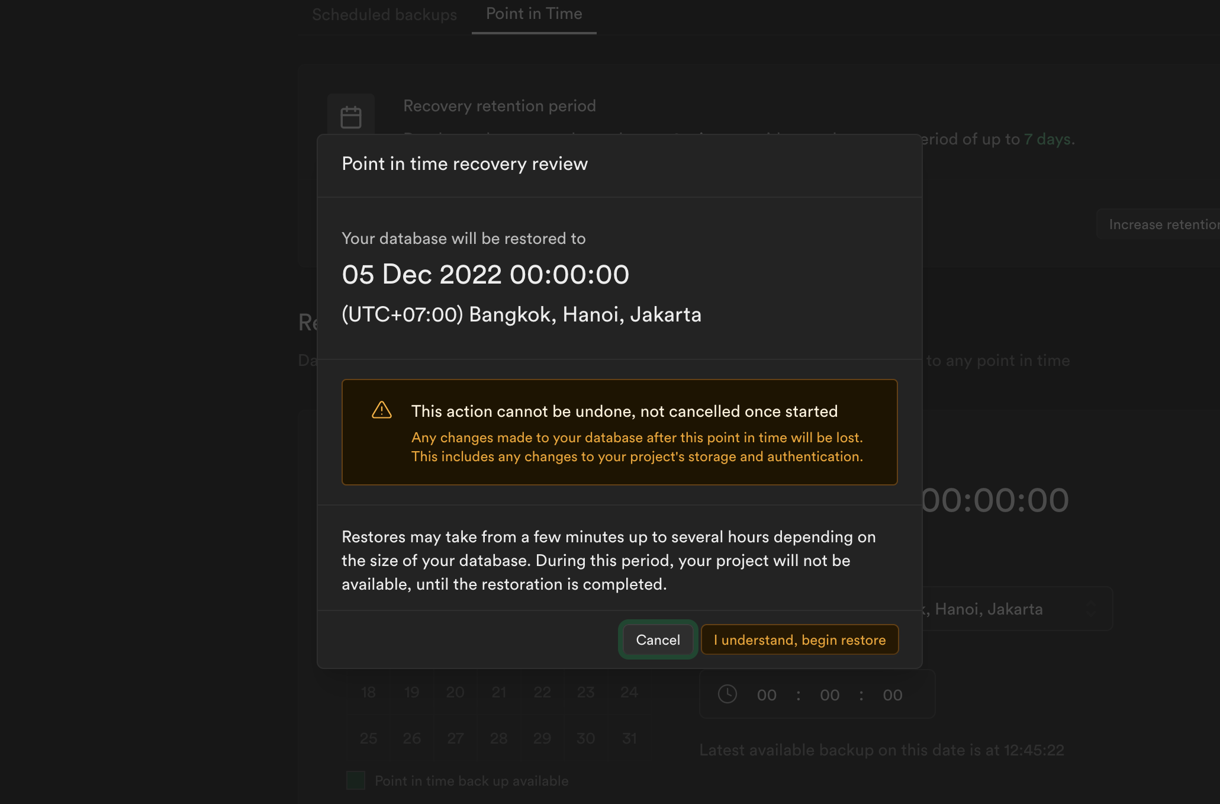This screenshot has width=1220, height=804.
Task: Click the green legend square for backup availability
Action: tap(355, 780)
